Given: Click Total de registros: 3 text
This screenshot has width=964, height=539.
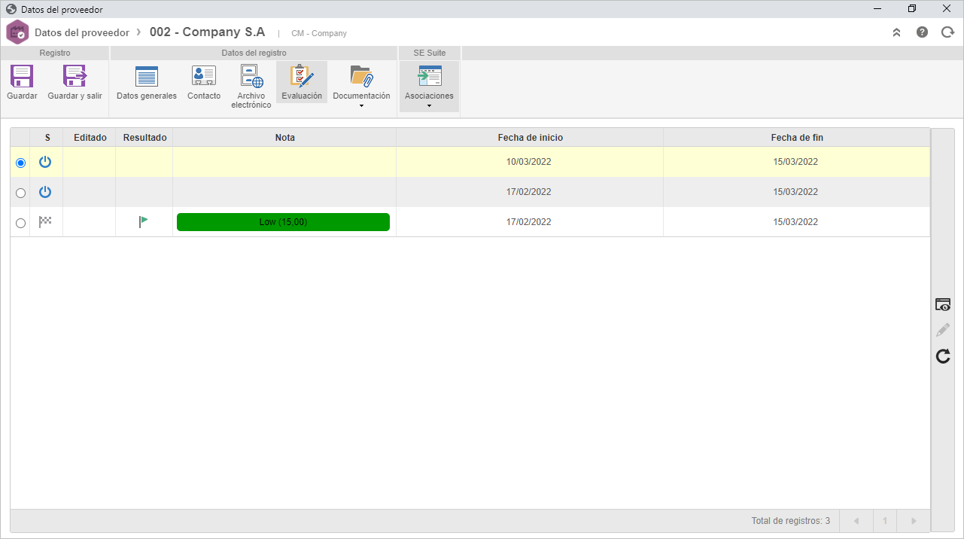Looking at the screenshot, I should [x=791, y=521].
